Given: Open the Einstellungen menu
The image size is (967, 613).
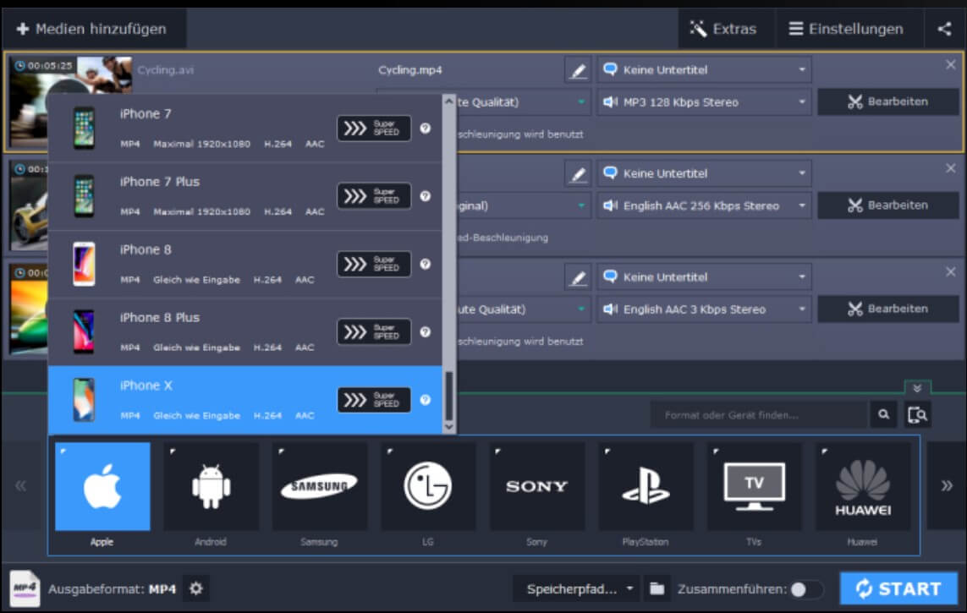Looking at the screenshot, I should coord(846,29).
